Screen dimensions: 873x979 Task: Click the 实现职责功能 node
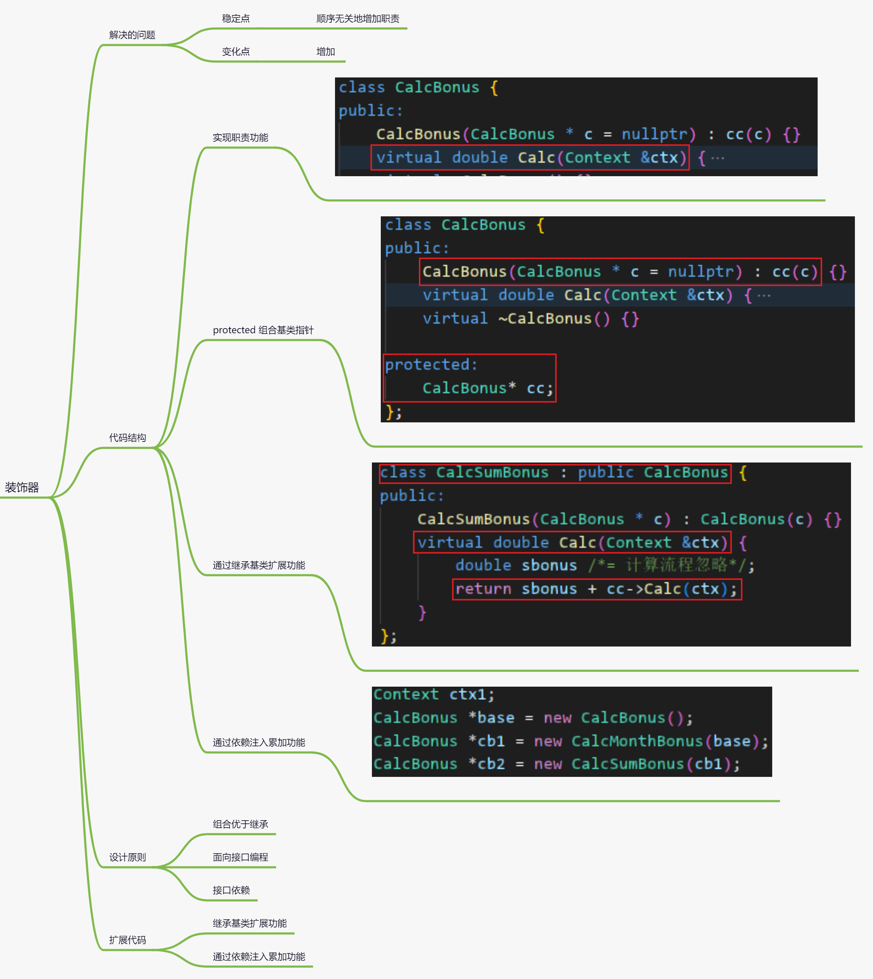pos(240,138)
